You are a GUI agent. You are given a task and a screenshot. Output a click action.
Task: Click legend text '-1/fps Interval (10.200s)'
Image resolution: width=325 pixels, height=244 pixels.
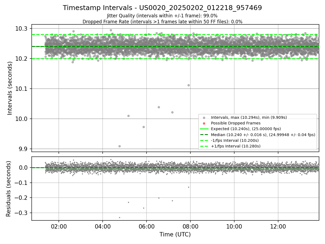click(235, 140)
